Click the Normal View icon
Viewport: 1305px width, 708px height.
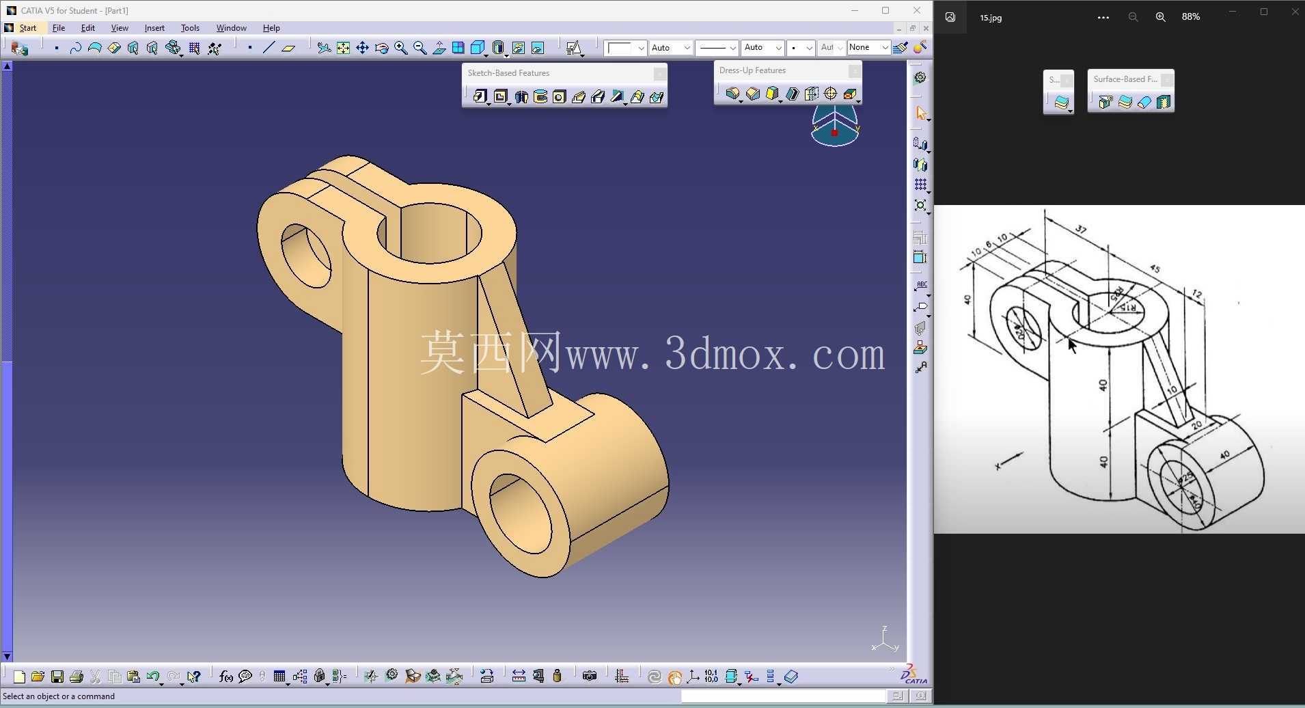point(439,47)
